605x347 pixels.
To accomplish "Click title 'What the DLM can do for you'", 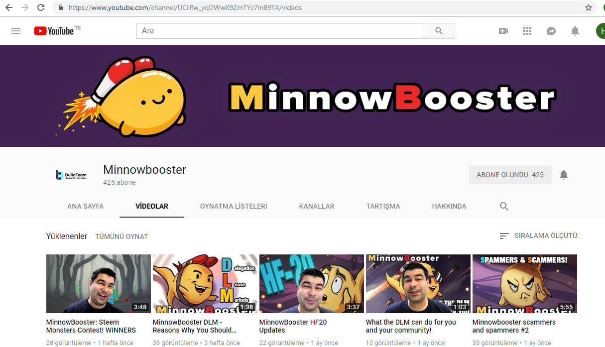I will pyautogui.click(x=411, y=326).
